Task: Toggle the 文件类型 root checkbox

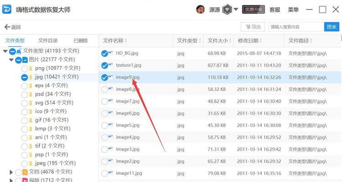Action: pos(12,51)
